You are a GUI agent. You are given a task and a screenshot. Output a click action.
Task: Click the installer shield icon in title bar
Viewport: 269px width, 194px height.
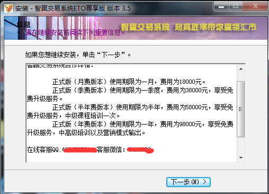point(8,8)
